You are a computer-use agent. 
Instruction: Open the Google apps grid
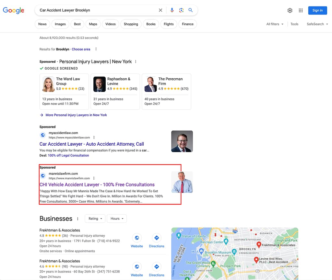[301, 10]
